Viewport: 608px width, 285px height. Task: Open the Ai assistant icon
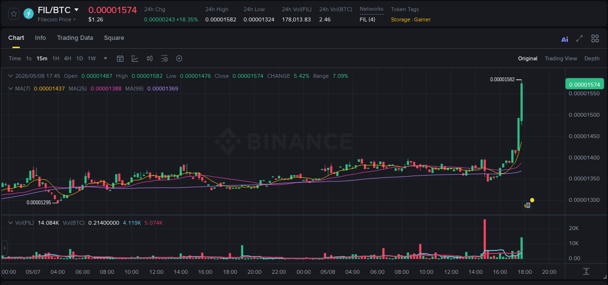[x=565, y=39]
